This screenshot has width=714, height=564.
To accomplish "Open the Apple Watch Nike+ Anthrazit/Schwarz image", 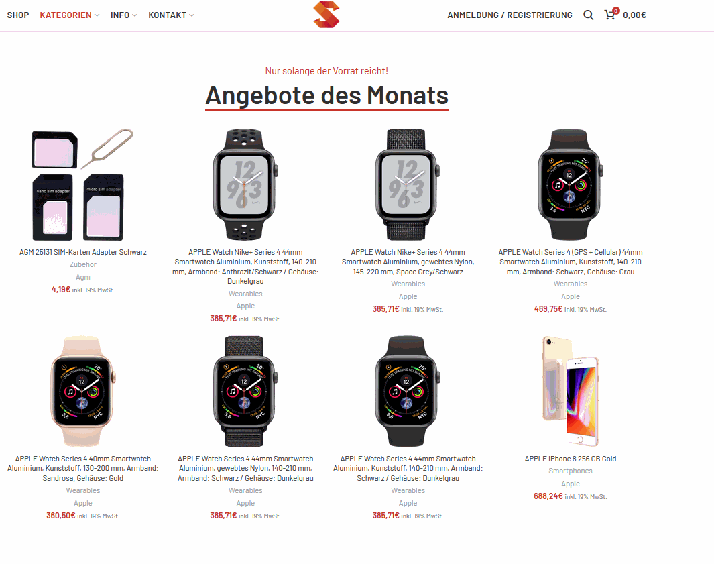I will (245, 184).
